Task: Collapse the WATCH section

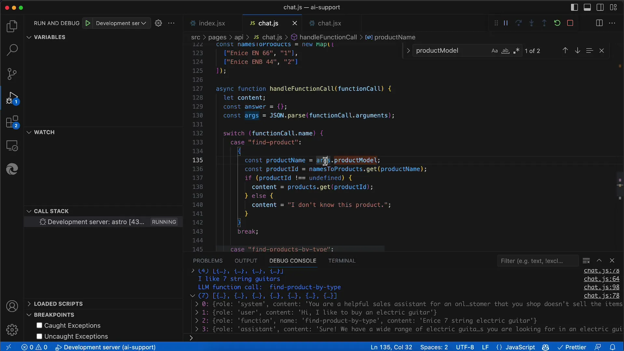Action: click(x=29, y=132)
